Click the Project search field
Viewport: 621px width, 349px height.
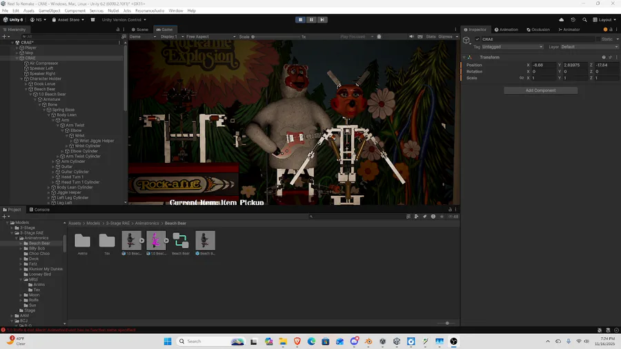357,217
